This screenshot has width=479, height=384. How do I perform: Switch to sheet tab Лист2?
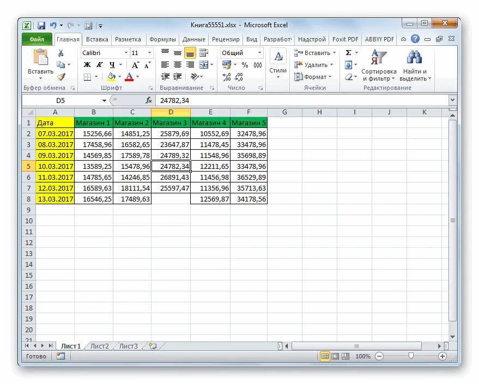pyautogui.click(x=100, y=346)
